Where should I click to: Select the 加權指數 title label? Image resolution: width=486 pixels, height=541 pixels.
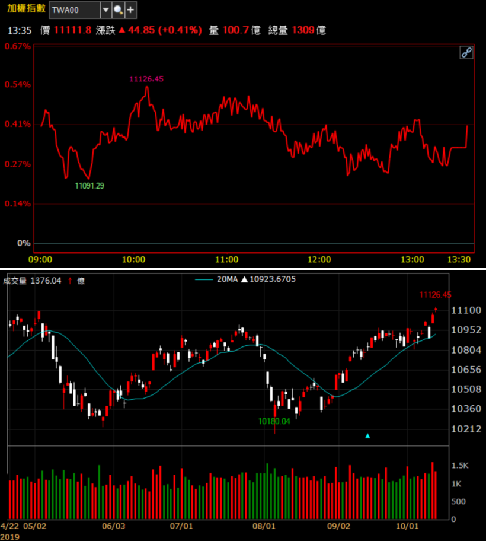click(x=26, y=8)
